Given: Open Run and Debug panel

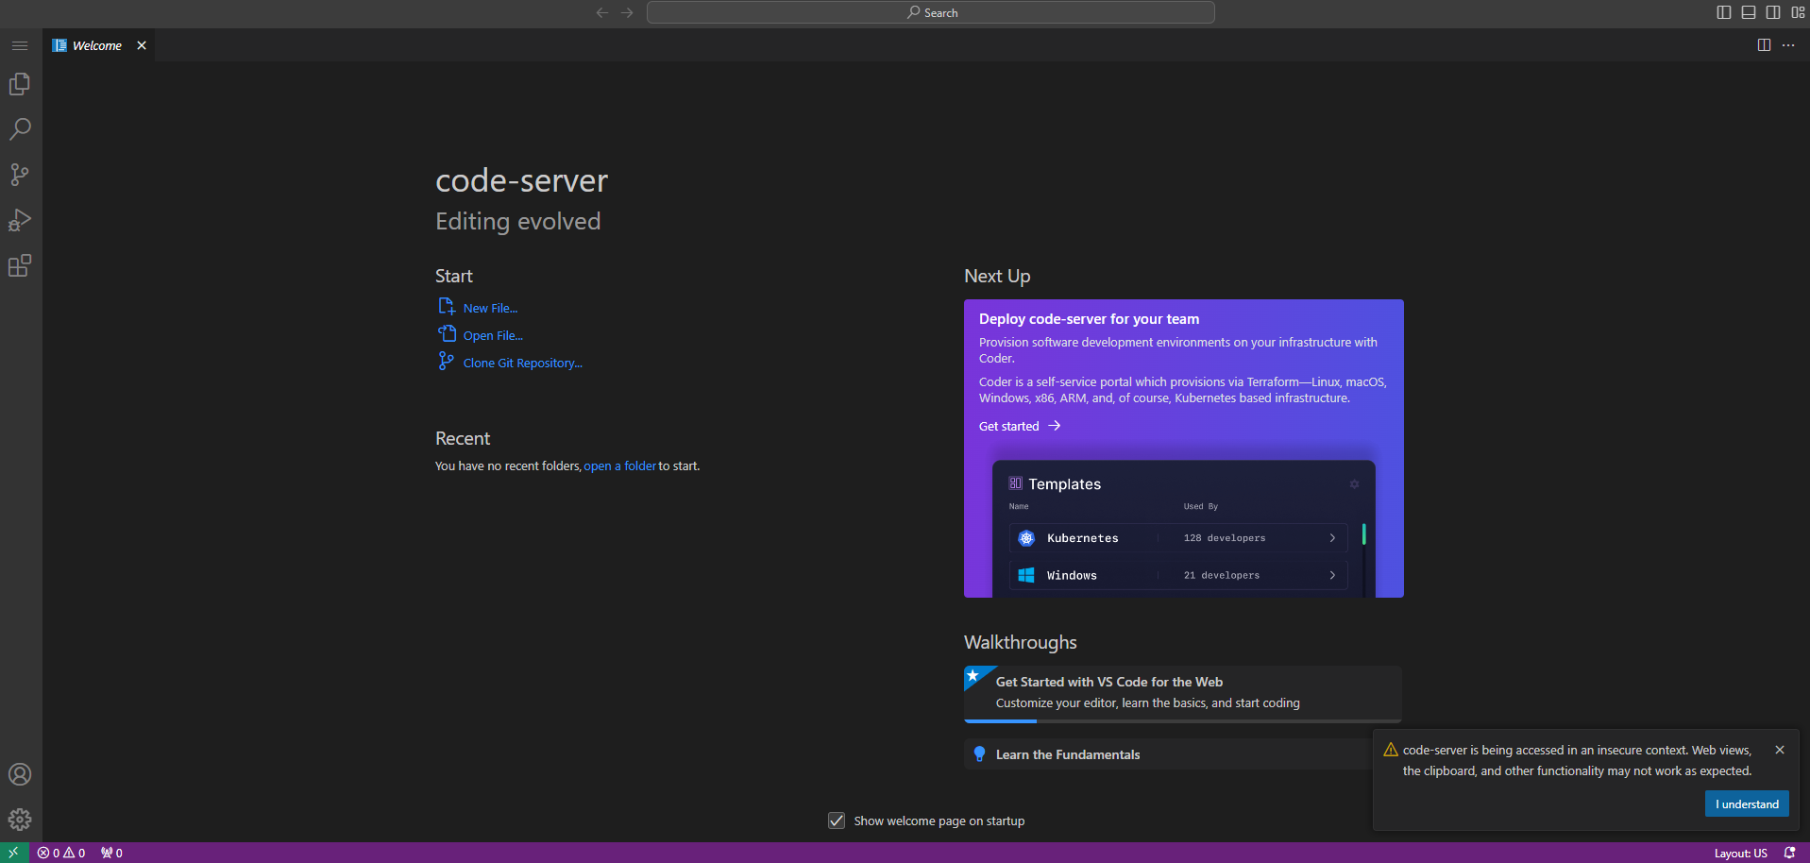Looking at the screenshot, I should tap(20, 219).
